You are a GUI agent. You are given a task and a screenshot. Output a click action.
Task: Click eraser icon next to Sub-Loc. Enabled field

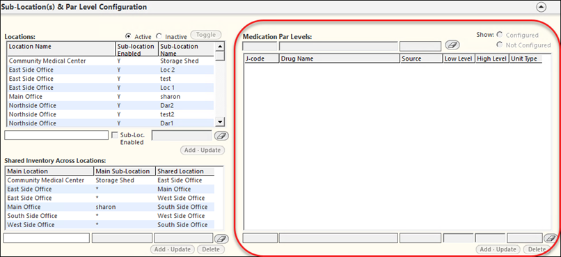221,136
